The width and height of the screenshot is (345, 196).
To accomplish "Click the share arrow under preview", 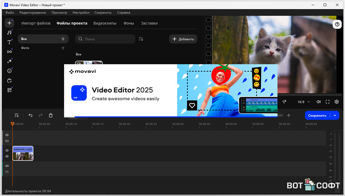I will click(x=284, y=102).
